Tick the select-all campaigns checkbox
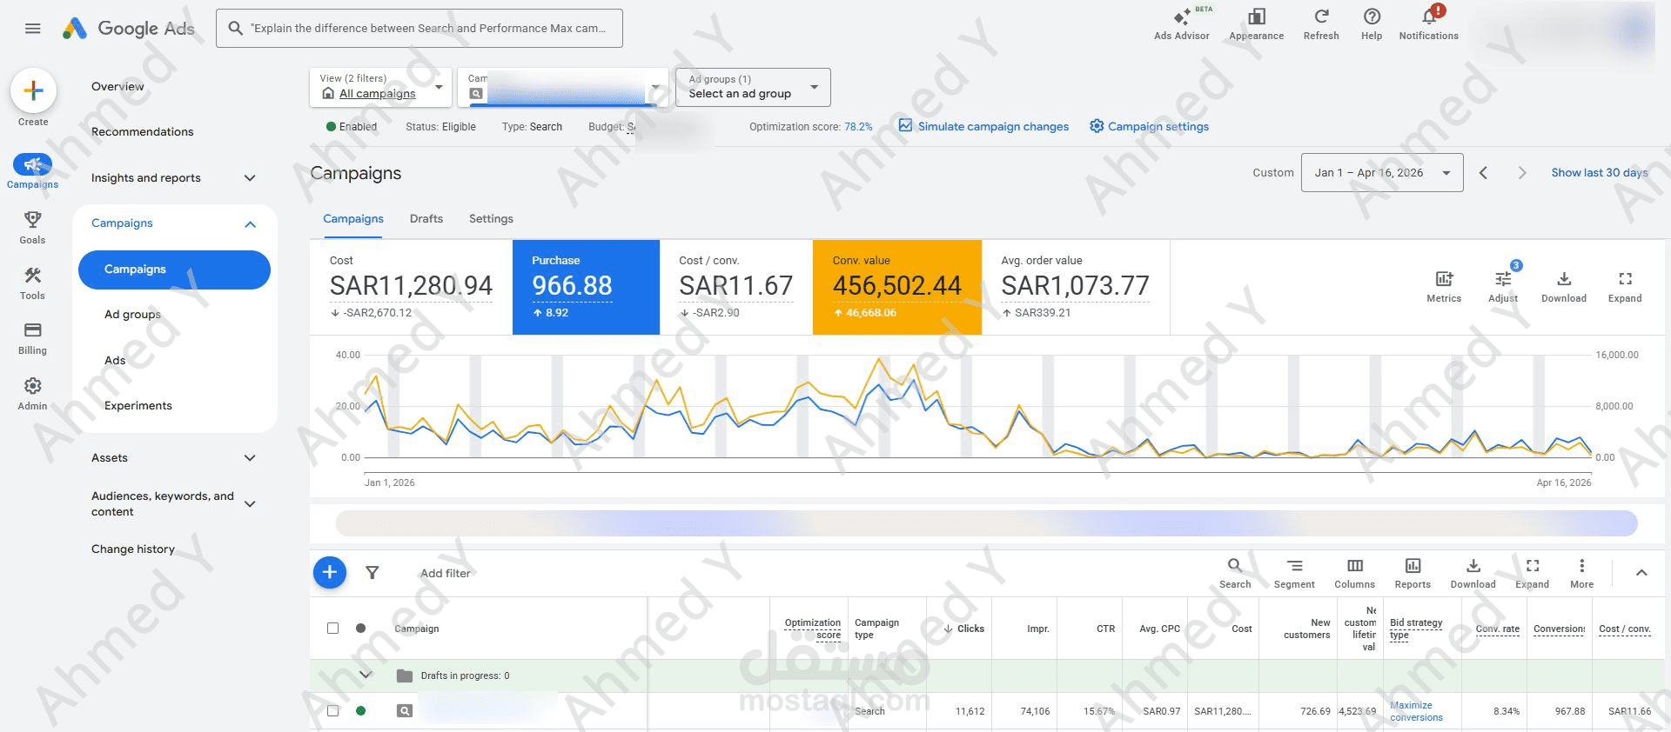 [332, 628]
